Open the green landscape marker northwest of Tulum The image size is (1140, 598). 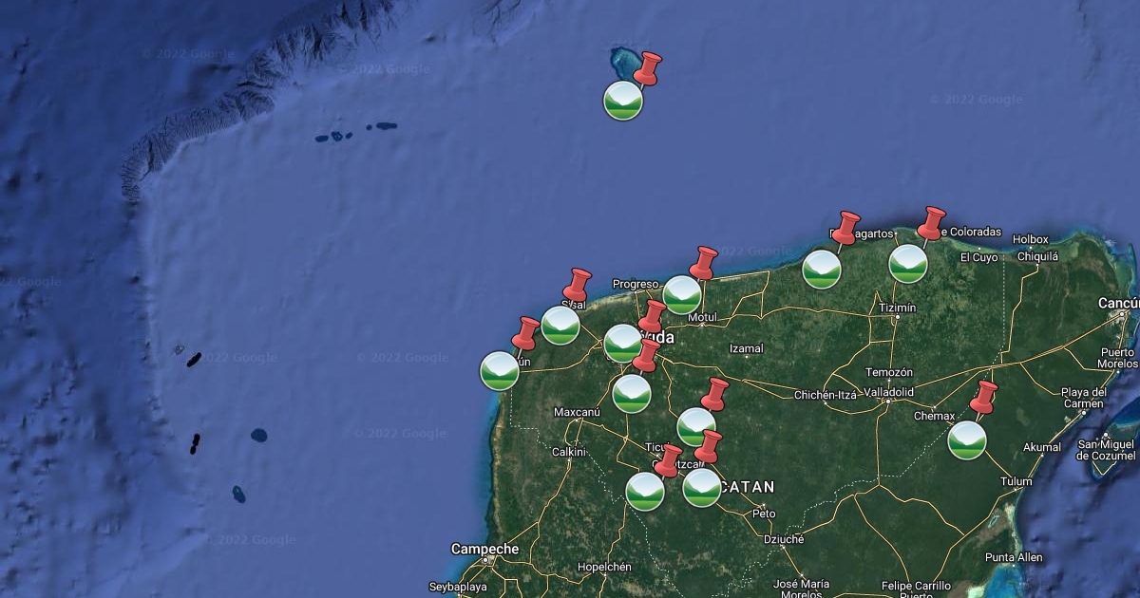pyautogui.click(x=967, y=440)
